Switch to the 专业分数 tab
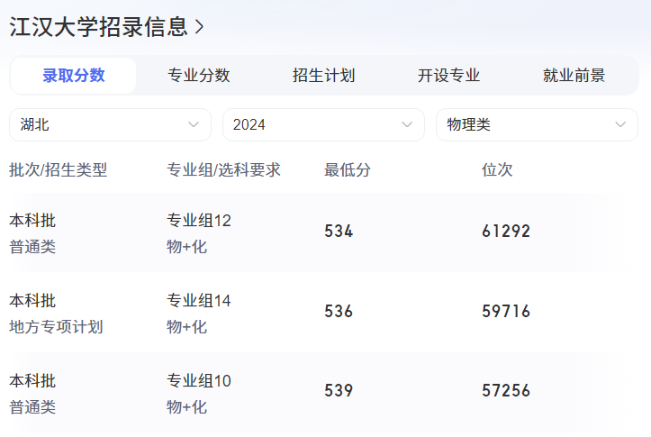Image resolution: width=651 pixels, height=437 pixels. tap(198, 76)
